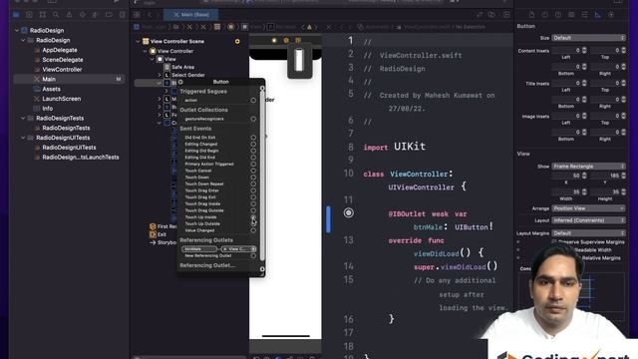
Task: Open the Attributes inspector icon
Action: tap(585, 15)
